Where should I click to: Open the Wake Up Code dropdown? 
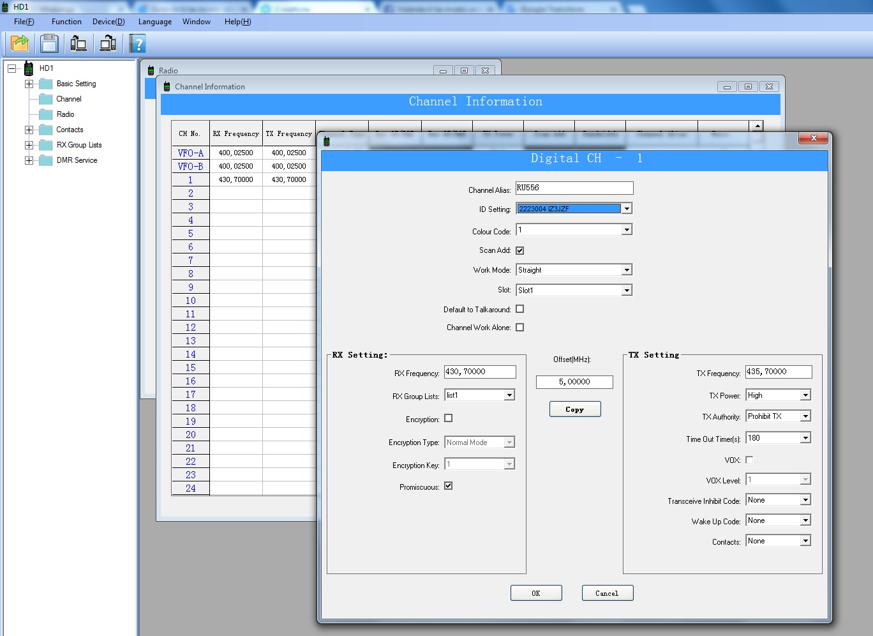[805, 520]
